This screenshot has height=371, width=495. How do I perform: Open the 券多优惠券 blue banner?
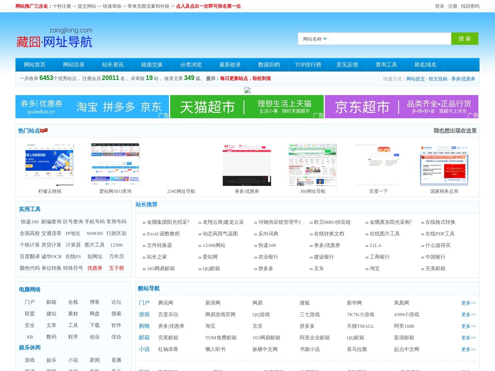(x=92, y=107)
